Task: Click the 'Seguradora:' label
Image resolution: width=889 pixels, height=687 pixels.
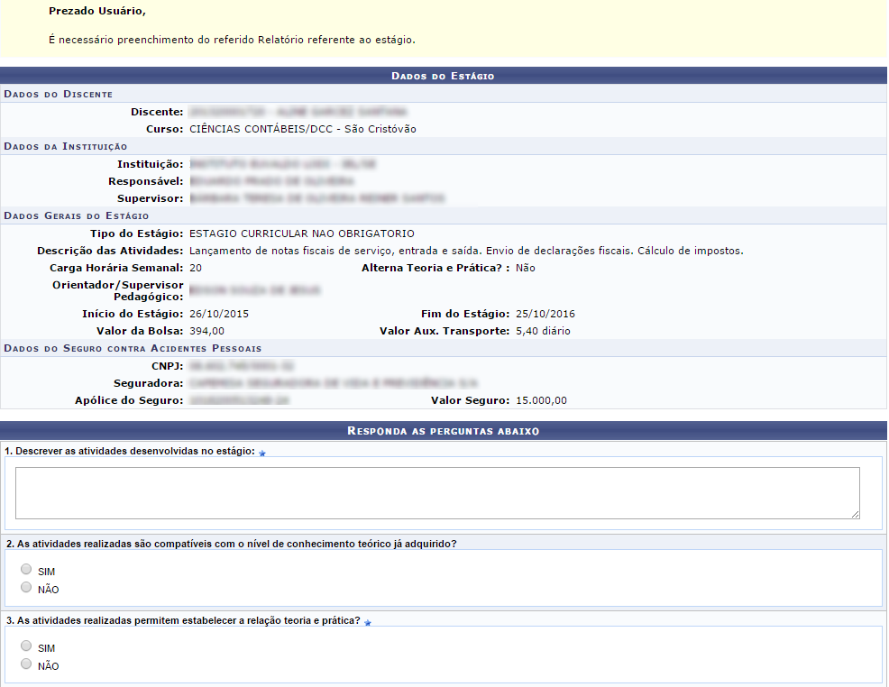Action: (x=149, y=384)
